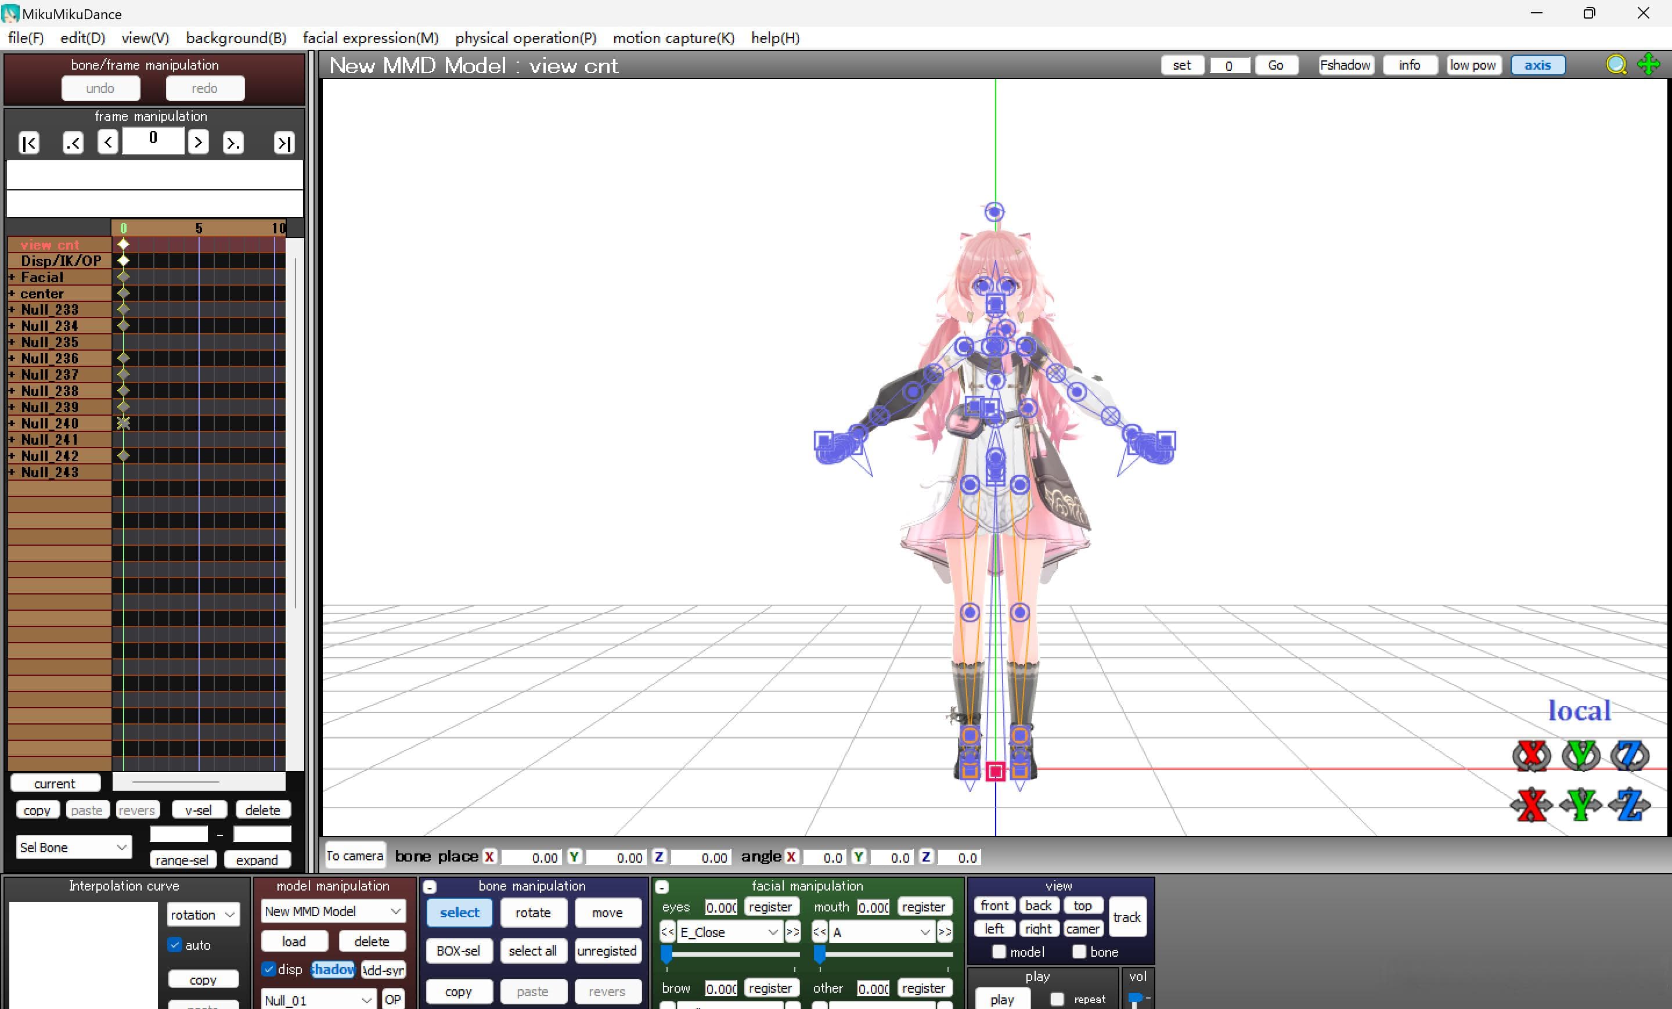Open the New MMD Model dropdown
Screen dimensions: 1672x1009
pos(333,911)
